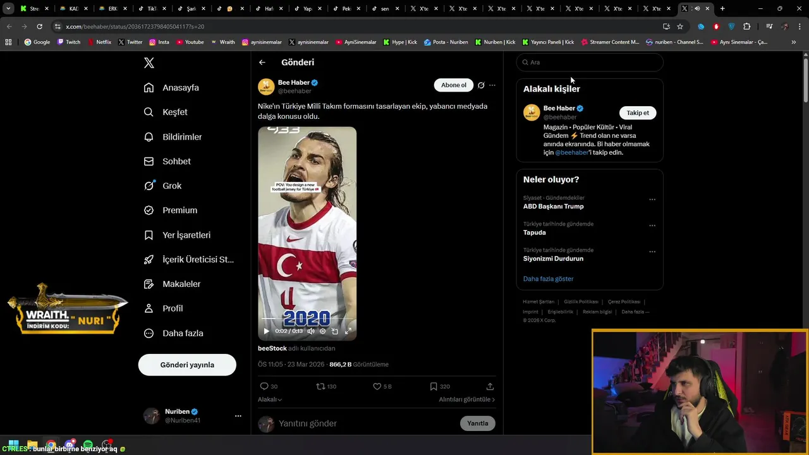Open the @beehaber mention link in bio
Viewport: 809px width, 455px height.
[x=572, y=152]
